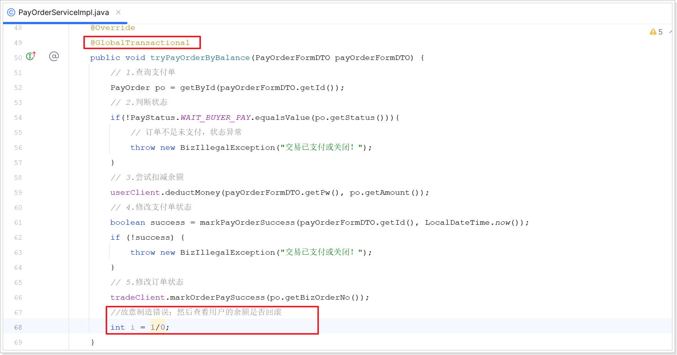Expand the inspections widget arrow beside warnings

tap(670, 32)
